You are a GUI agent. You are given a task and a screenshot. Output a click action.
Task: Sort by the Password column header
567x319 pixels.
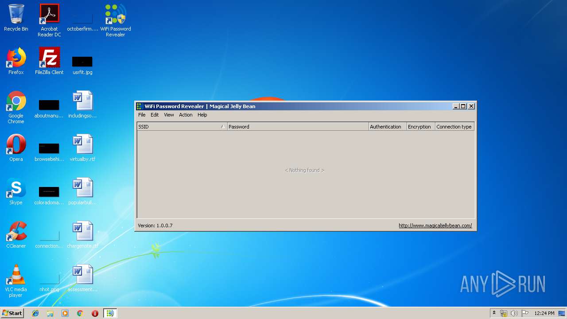point(298,127)
